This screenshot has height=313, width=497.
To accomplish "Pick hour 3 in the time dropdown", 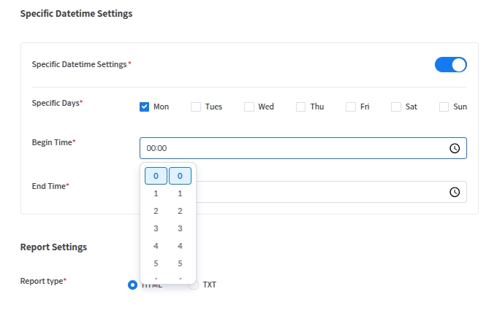I will click(x=156, y=228).
